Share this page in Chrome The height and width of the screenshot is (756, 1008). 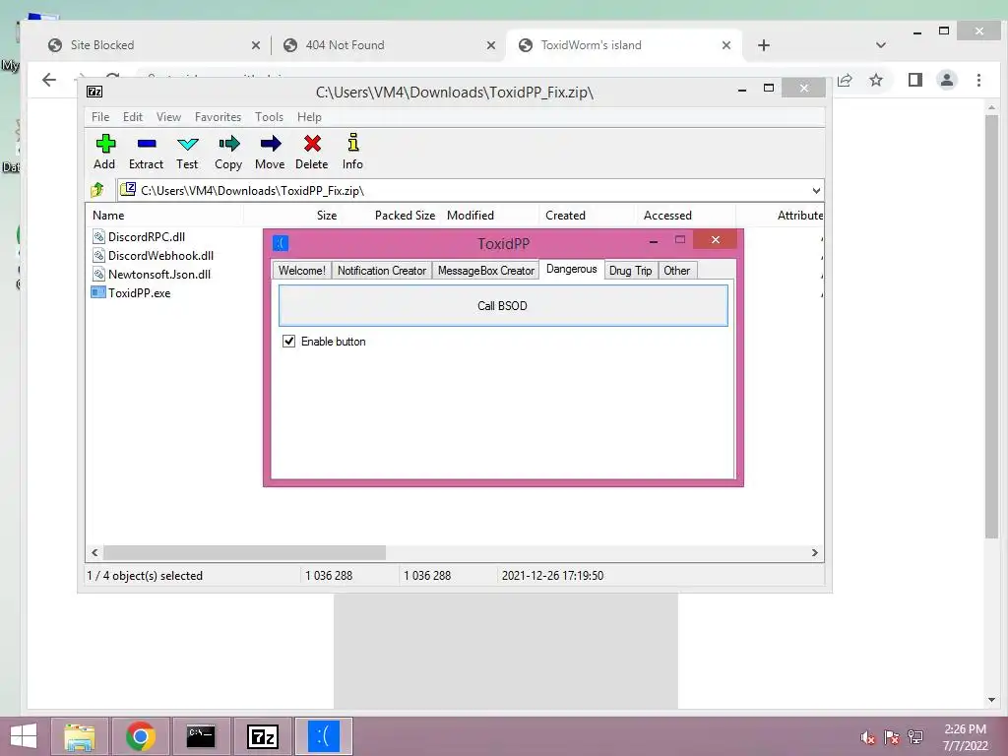click(845, 80)
